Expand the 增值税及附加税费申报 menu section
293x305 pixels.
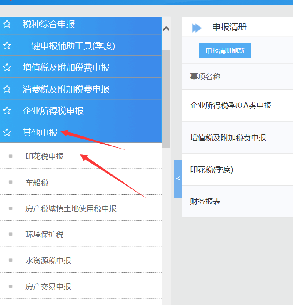(81, 67)
